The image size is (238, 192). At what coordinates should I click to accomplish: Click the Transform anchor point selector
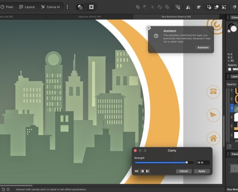[x=234, y=168]
